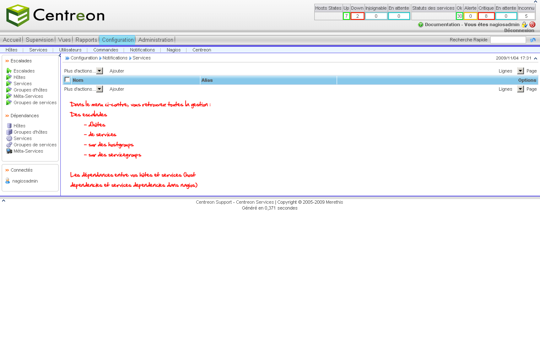Click the Méta-Services dependency icon
Viewport: 540px width, 353px height.
tap(9, 151)
